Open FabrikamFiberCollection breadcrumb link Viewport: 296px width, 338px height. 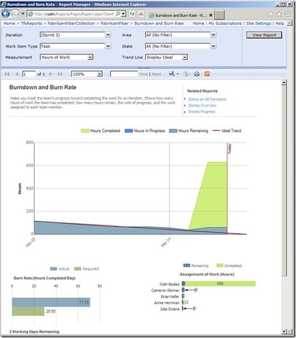pyautogui.click(x=72, y=23)
